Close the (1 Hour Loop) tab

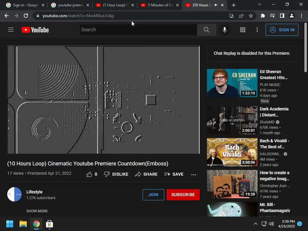133,5
